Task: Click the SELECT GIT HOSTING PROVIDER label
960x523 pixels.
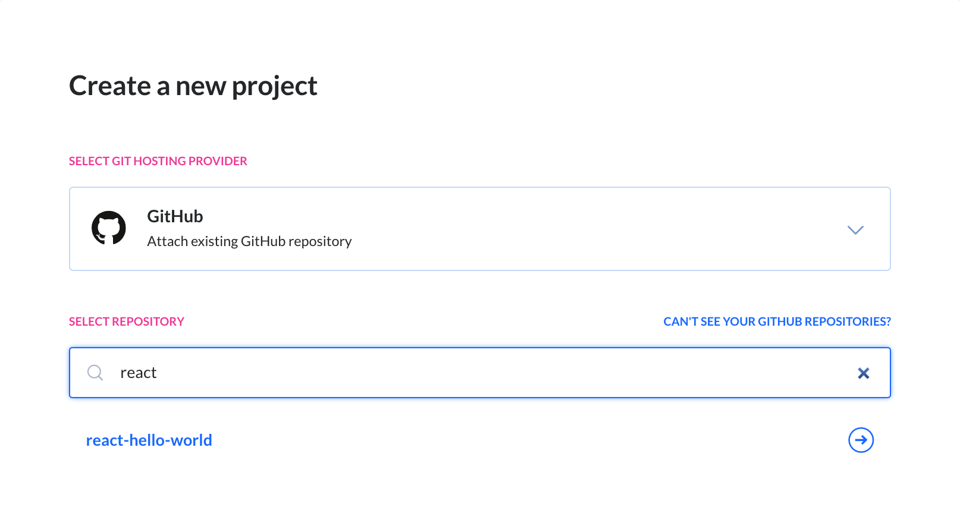Action: click(158, 160)
